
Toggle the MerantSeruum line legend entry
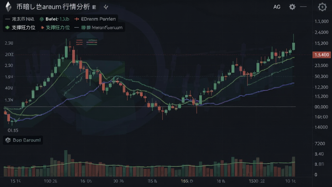[x=99, y=28]
